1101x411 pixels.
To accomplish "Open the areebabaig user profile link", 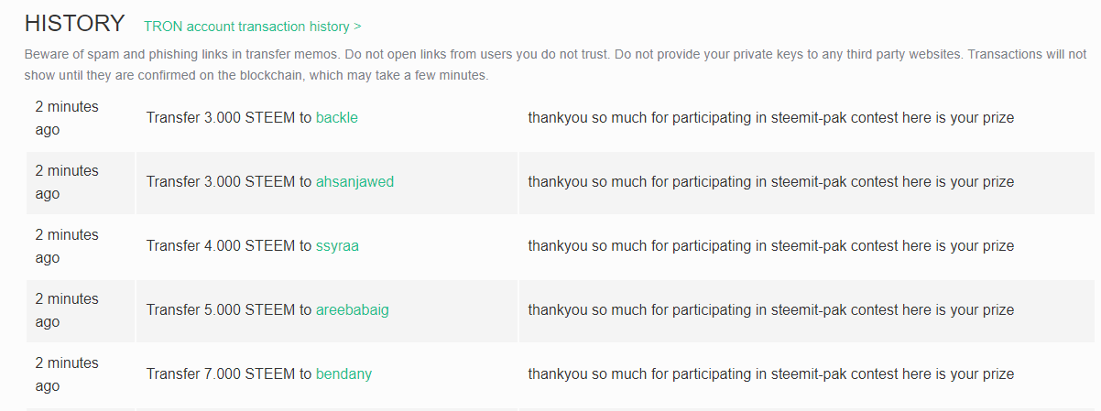I will [353, 310].
